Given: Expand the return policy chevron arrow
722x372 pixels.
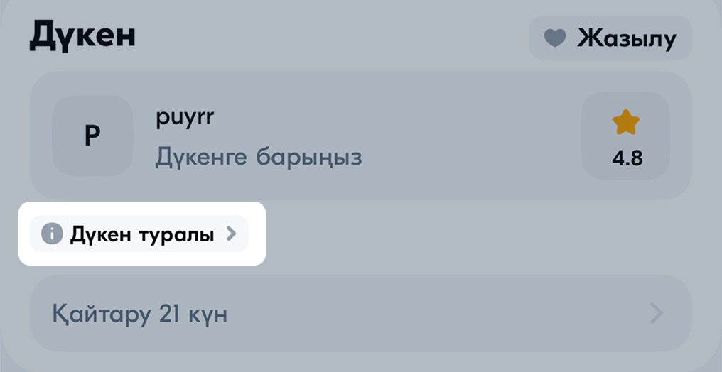Looking at the screenshot, I should pyautogui.click(x=656, y=314).
